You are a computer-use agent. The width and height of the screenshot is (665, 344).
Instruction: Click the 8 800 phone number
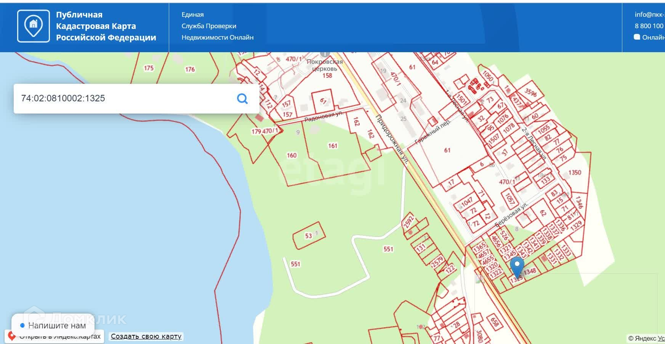[649, 26]
